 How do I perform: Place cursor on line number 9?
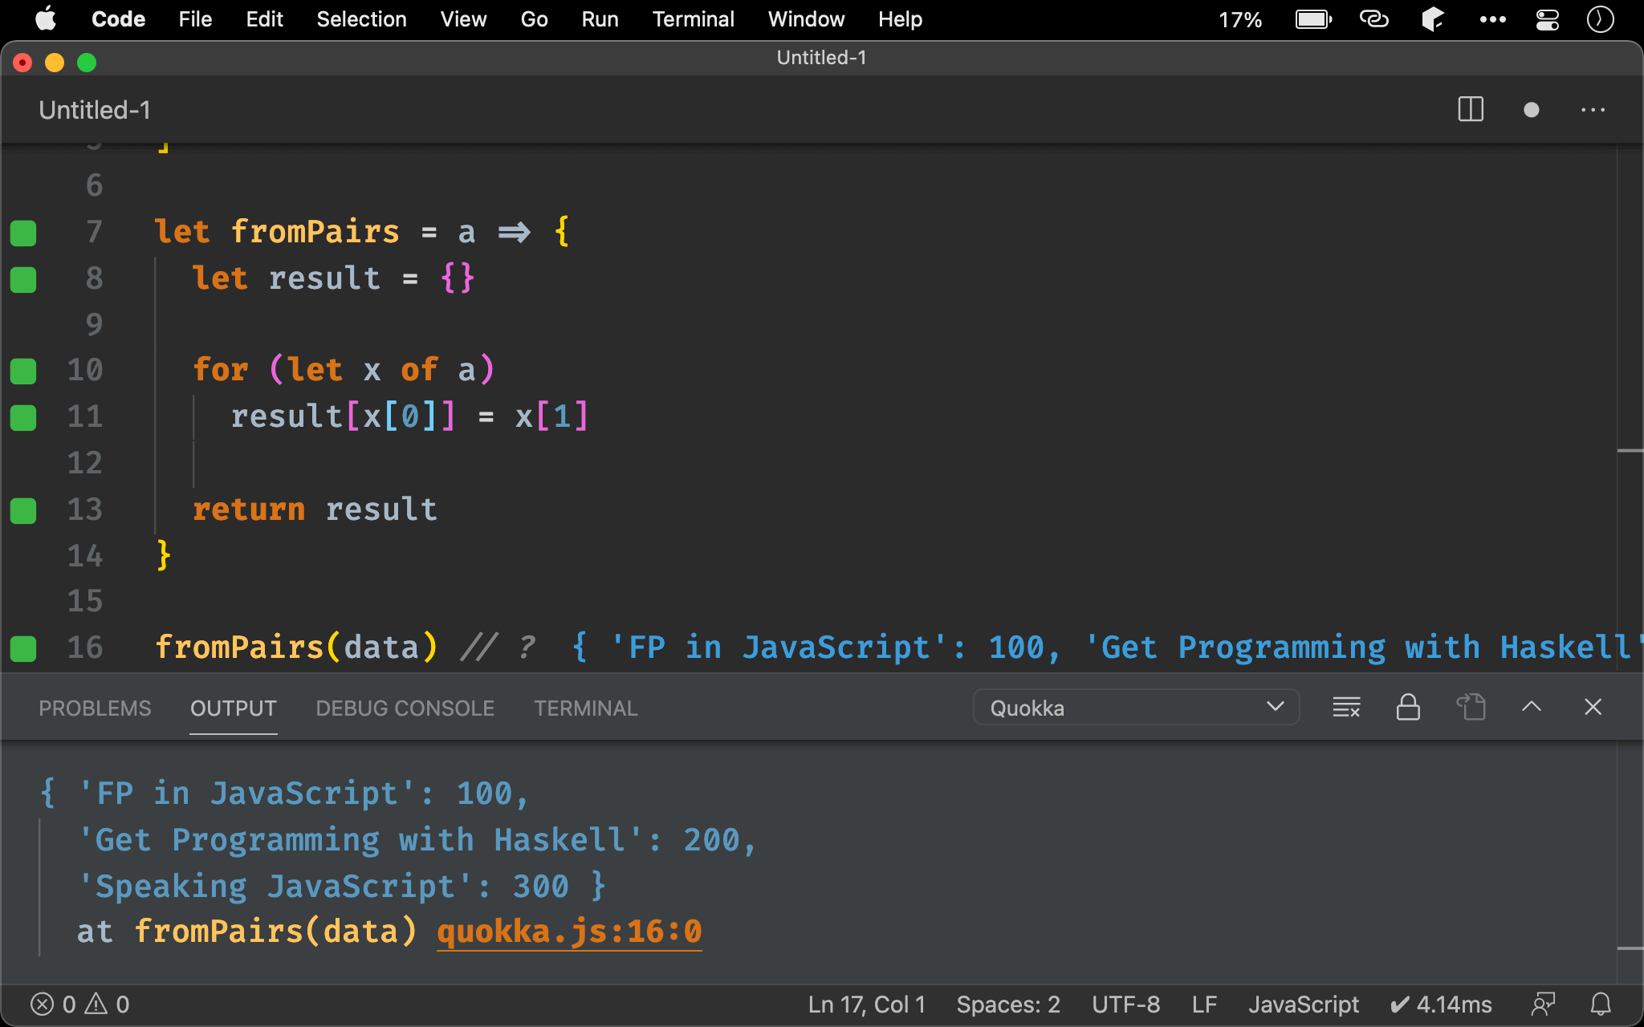pos(94,324)
